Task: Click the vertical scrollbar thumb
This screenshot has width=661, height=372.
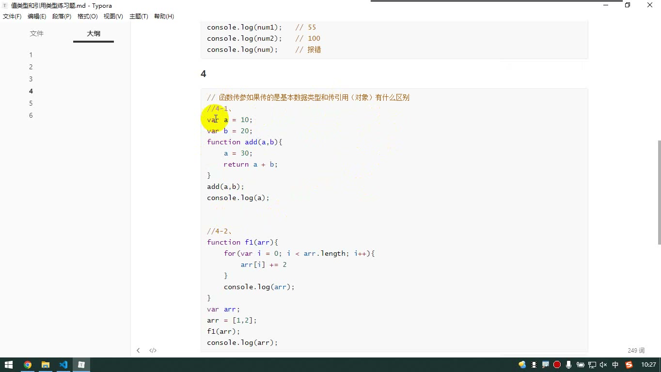Action: tap(659, 192)
